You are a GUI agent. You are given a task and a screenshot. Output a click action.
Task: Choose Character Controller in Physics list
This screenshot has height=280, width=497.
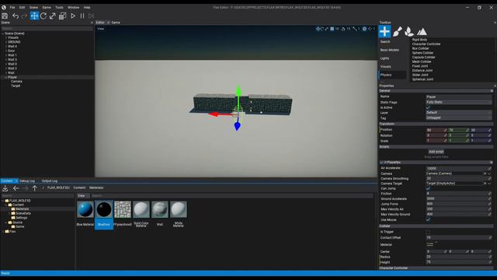pos(426,44)
